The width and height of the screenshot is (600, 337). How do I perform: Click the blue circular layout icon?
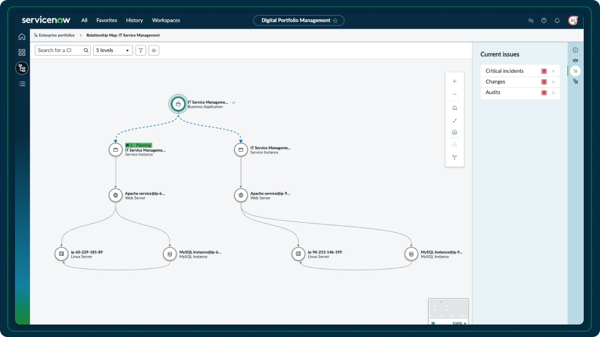tap(454, 132)
